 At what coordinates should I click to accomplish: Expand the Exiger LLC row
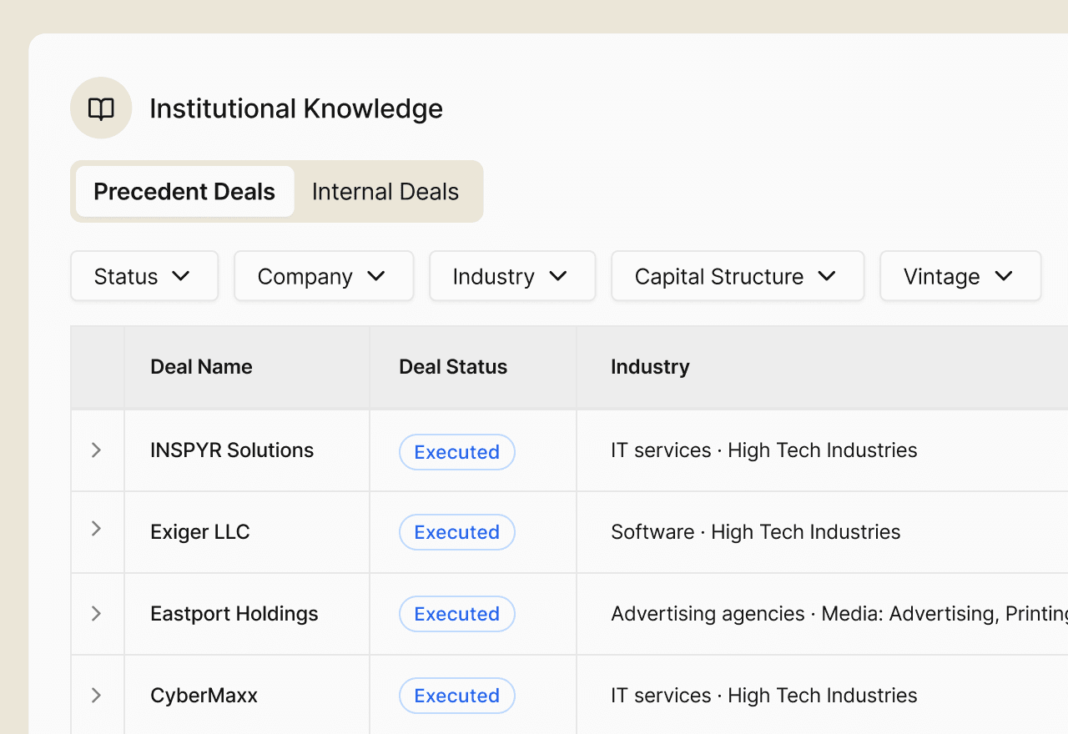click(96, 529)
